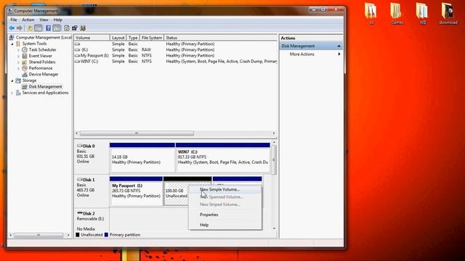
Task: Expand the Event Viewer node
Action: click(18, 56)
